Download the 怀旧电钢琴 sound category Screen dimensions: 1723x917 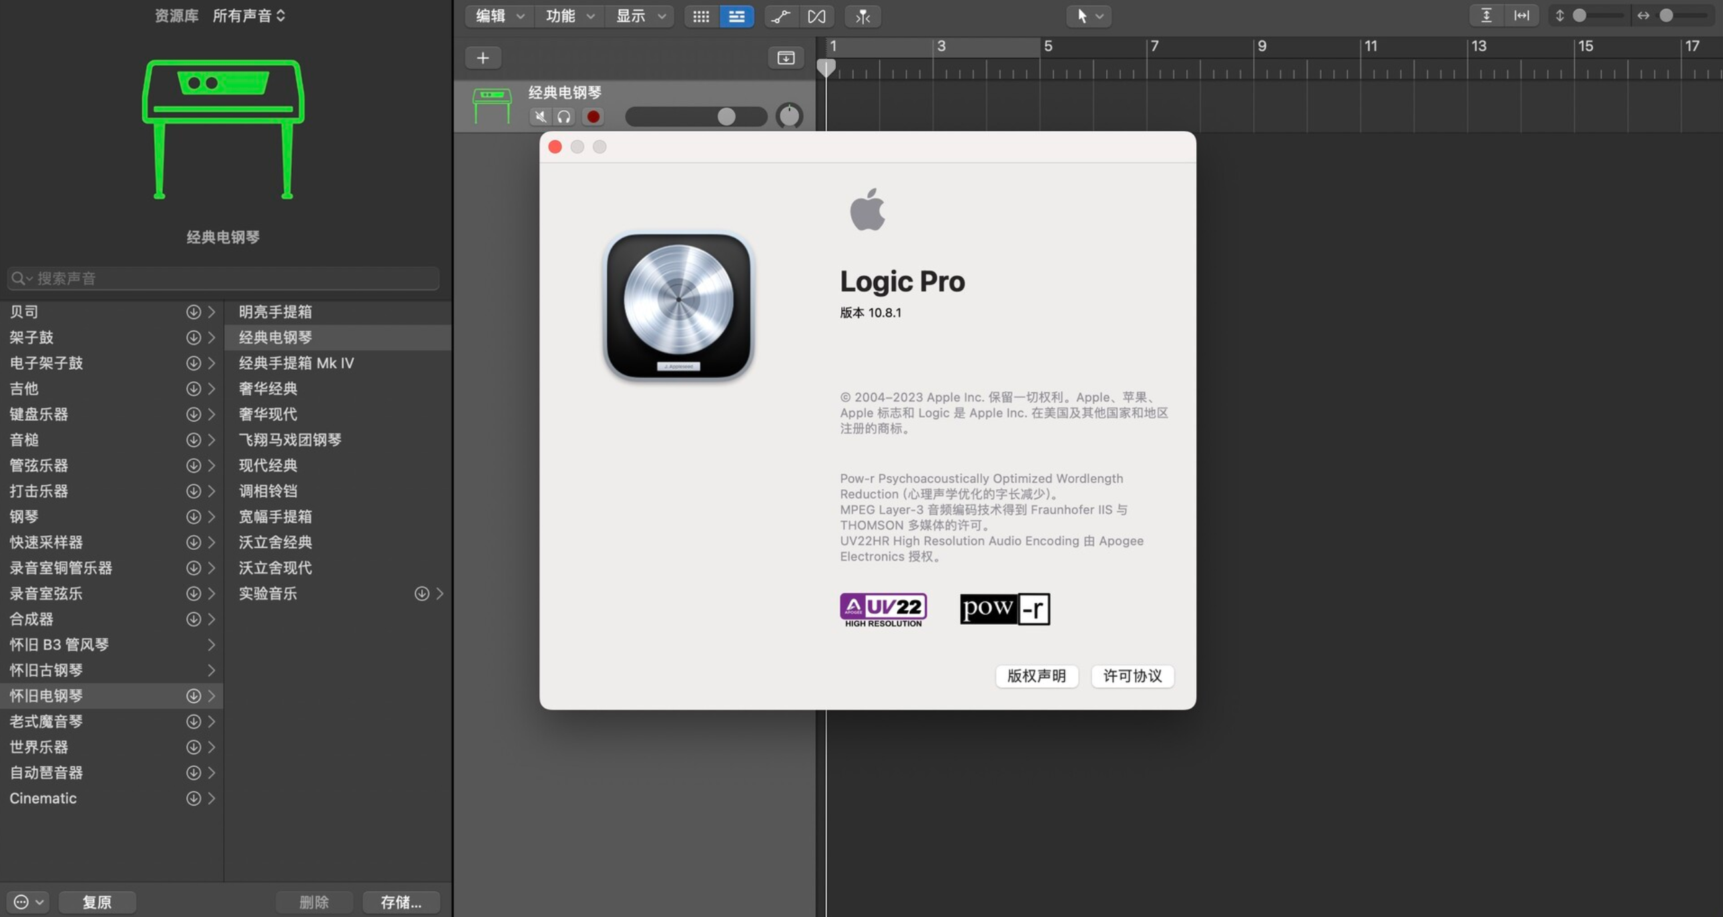click(194, 695)
